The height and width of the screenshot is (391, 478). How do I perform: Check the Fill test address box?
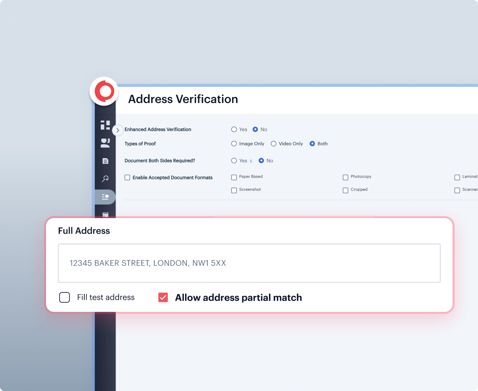[65, 298]
